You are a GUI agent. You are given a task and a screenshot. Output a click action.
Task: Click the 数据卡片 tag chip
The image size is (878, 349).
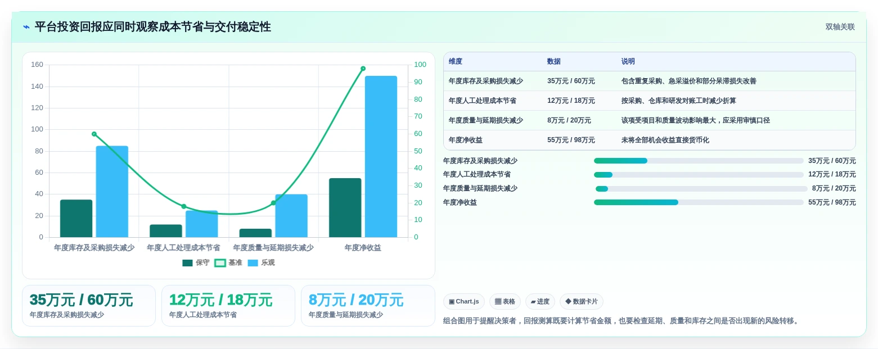coord(582,302)
